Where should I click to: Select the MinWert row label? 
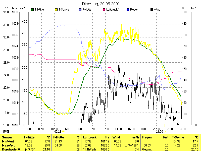point(8,141)
